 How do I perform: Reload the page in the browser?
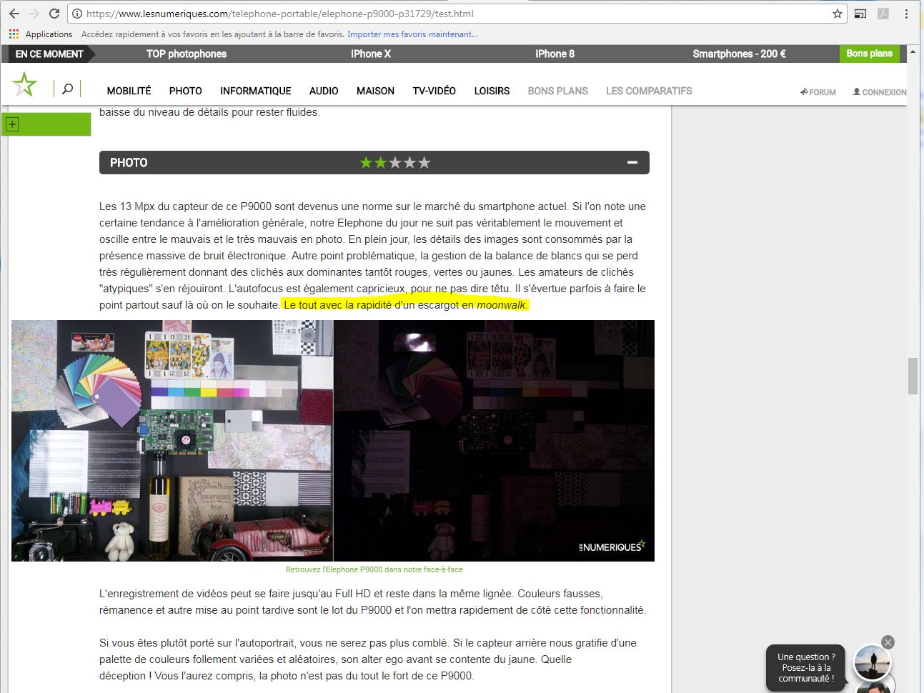54,14
